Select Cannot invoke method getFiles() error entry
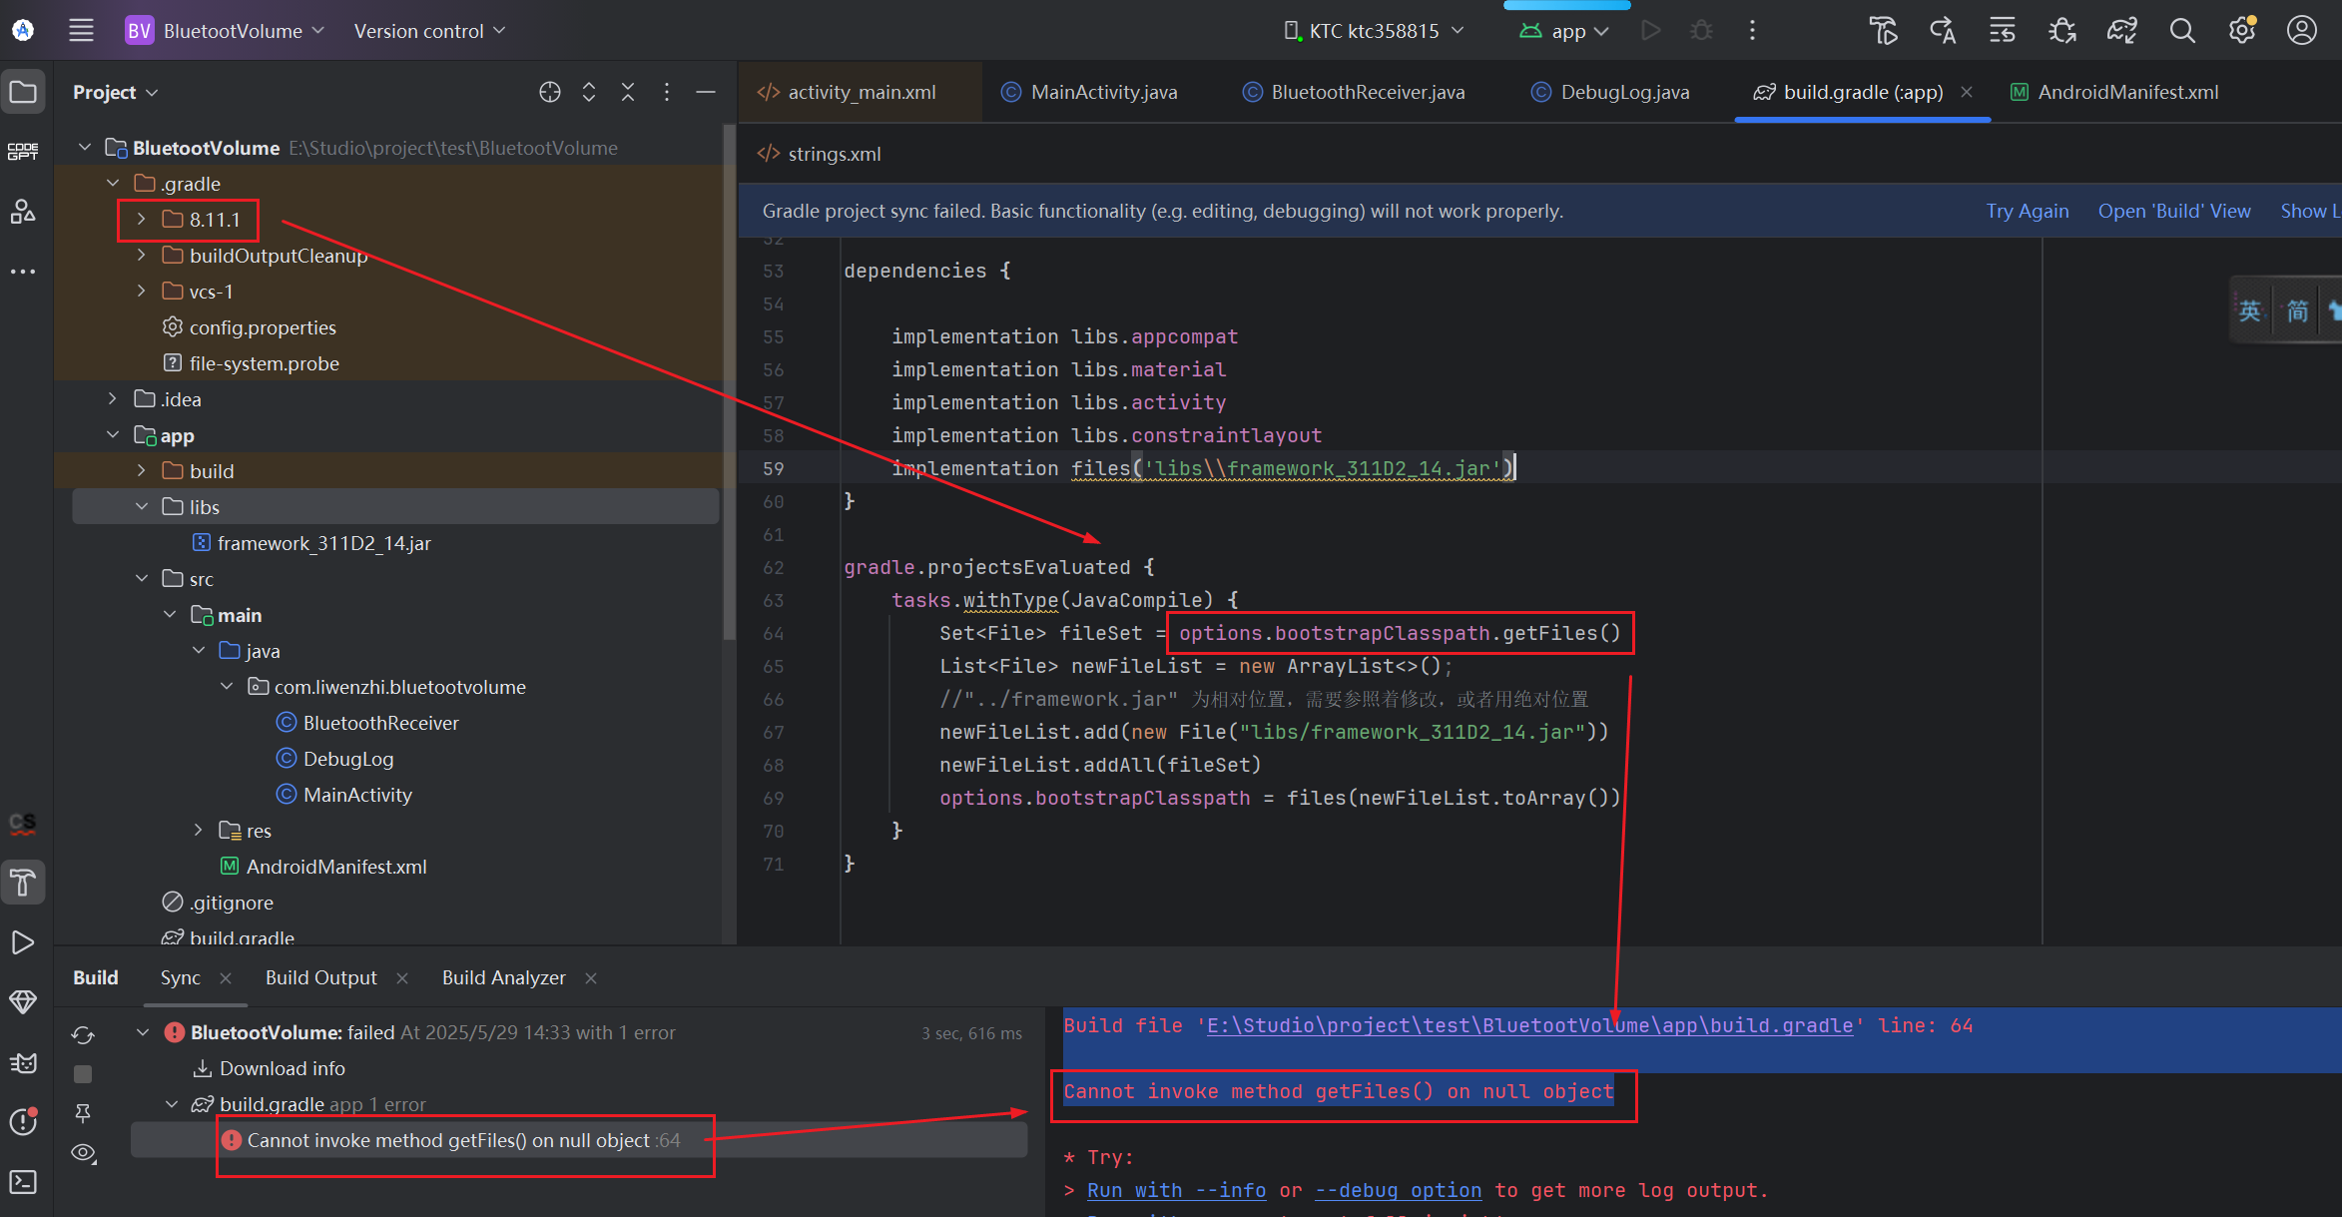2342x1217 pixels. [579, 1140]
